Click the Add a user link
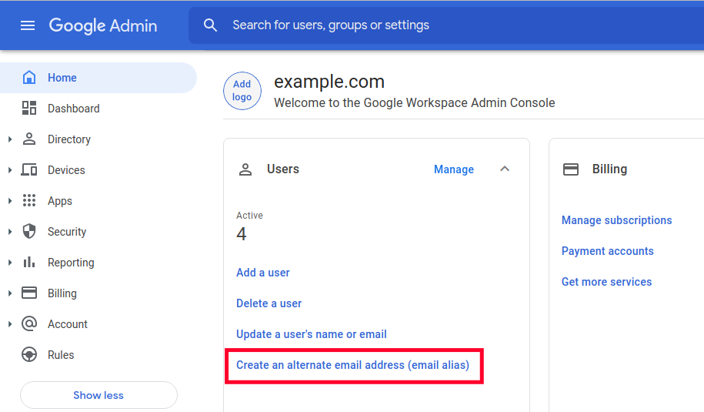 (263, 273)
